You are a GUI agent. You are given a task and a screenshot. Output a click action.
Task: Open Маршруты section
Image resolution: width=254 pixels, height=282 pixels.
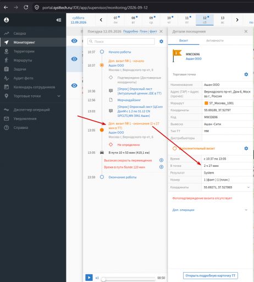(23, 60)
